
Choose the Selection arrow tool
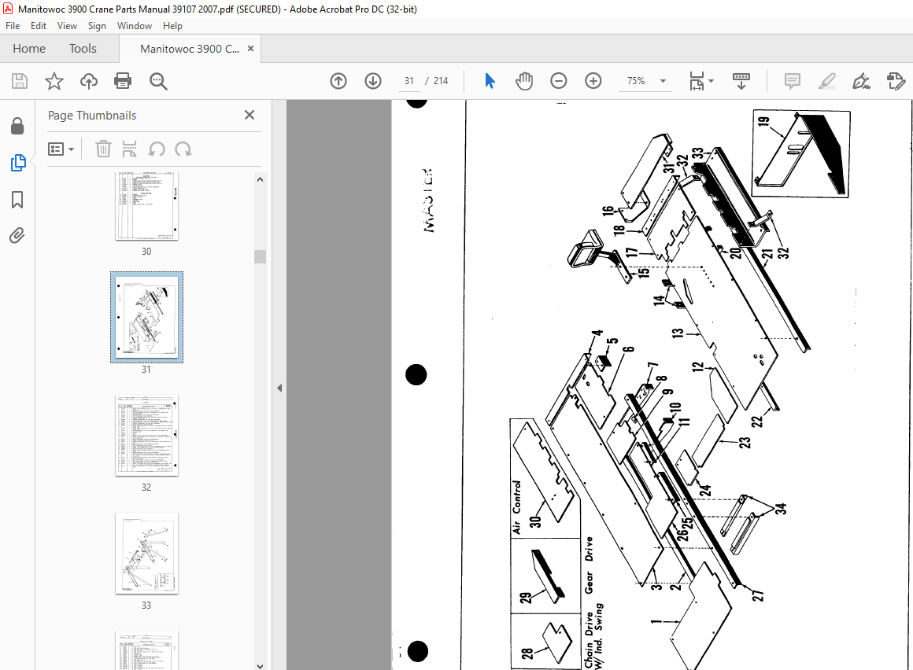[x=490, y=81]
